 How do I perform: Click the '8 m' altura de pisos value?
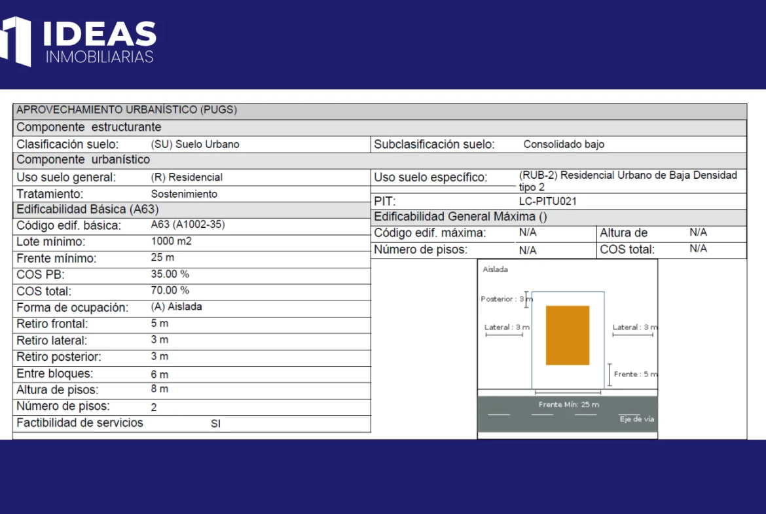[x=159, y=389]
